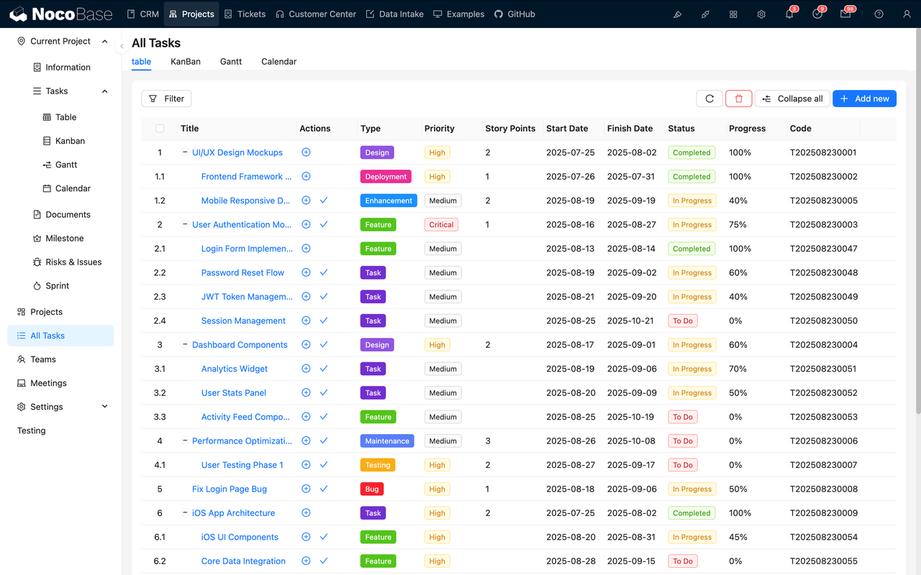Click the Add new button
921x575 pixels.
click(x=864, y=98)
